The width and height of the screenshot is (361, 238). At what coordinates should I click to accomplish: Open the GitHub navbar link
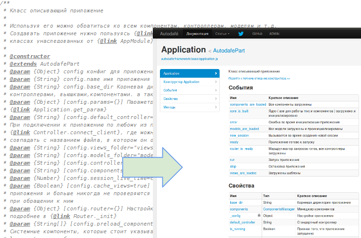(x=257, y=34)
